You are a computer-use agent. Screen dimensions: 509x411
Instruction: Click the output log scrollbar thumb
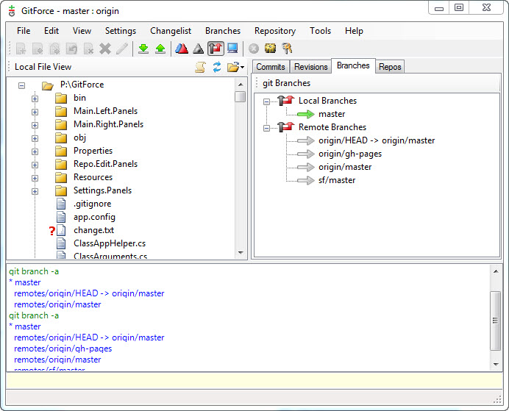(495, 321)
